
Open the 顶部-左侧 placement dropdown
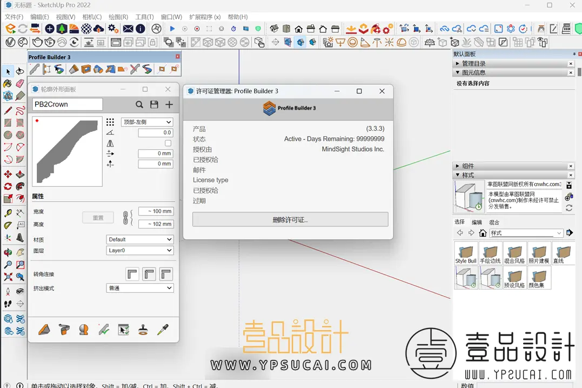pos(148,122)
